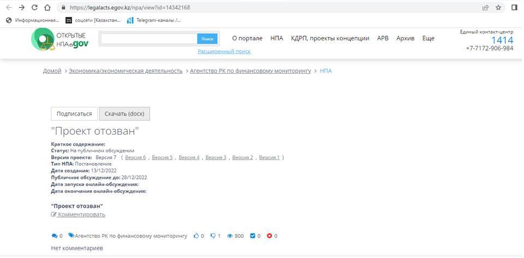The image size is (524, 258).
Task: Open the Архив menu item
Action: (405, 38)
